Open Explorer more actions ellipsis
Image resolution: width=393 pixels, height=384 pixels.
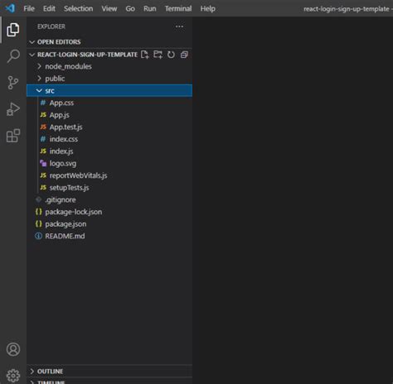click(179, 26)
